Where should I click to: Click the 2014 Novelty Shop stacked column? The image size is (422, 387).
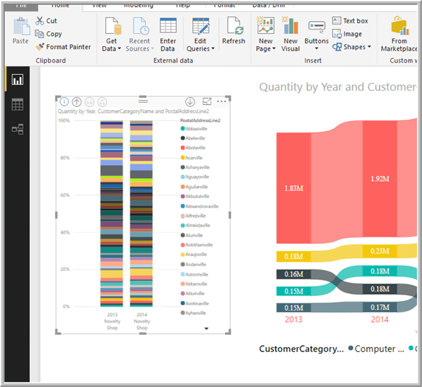point(141,214)
